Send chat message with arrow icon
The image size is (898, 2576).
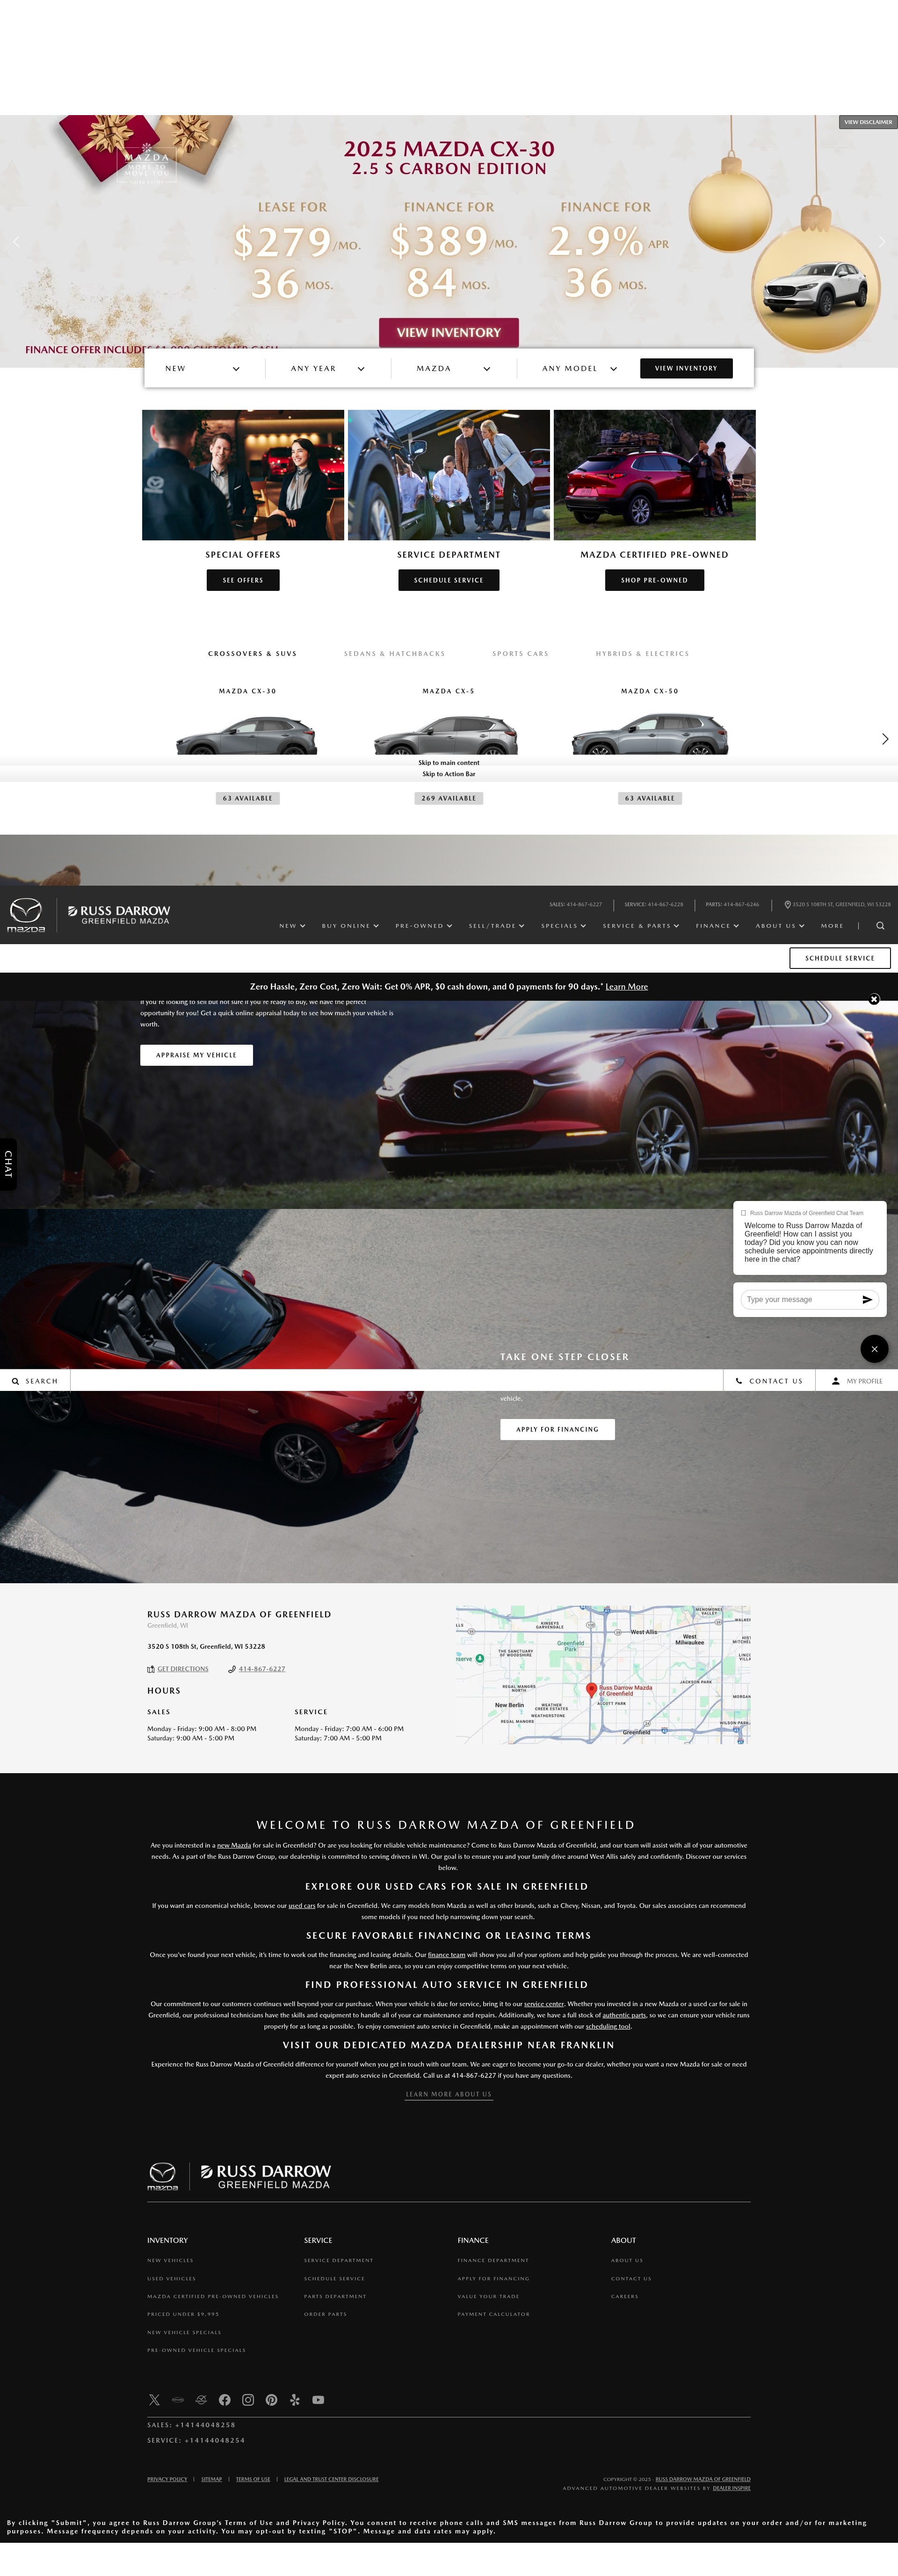(867, 1300)
